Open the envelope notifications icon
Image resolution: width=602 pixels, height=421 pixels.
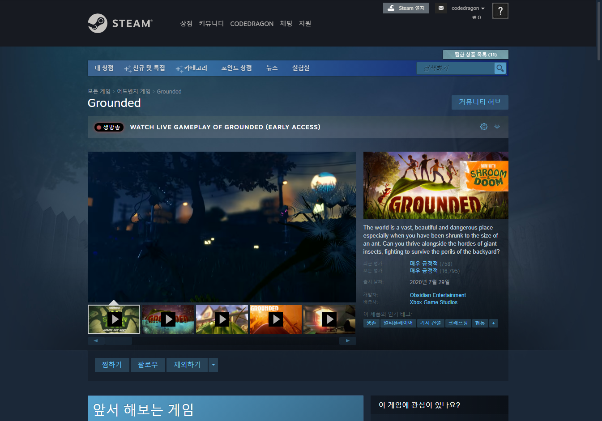coord(441,8)
